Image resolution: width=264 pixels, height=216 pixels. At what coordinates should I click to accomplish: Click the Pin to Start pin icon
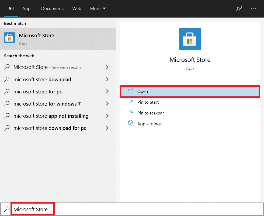(131, 102)
